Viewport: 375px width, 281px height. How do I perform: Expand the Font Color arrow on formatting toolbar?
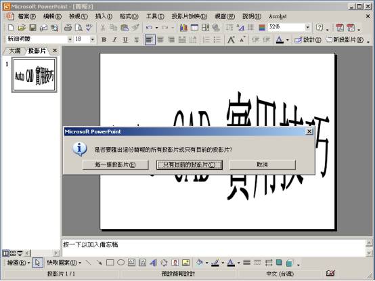(288, 40)
